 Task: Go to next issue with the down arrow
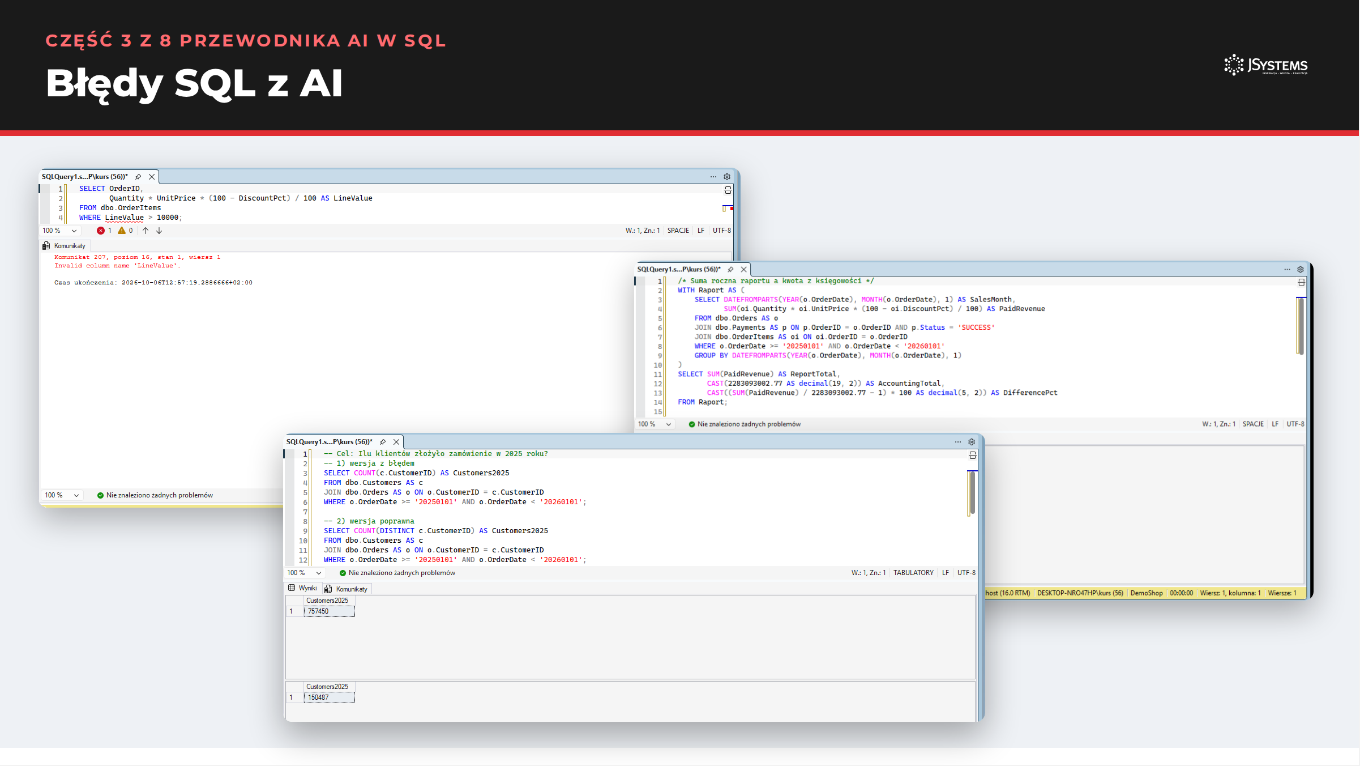[x=159, y=231]
